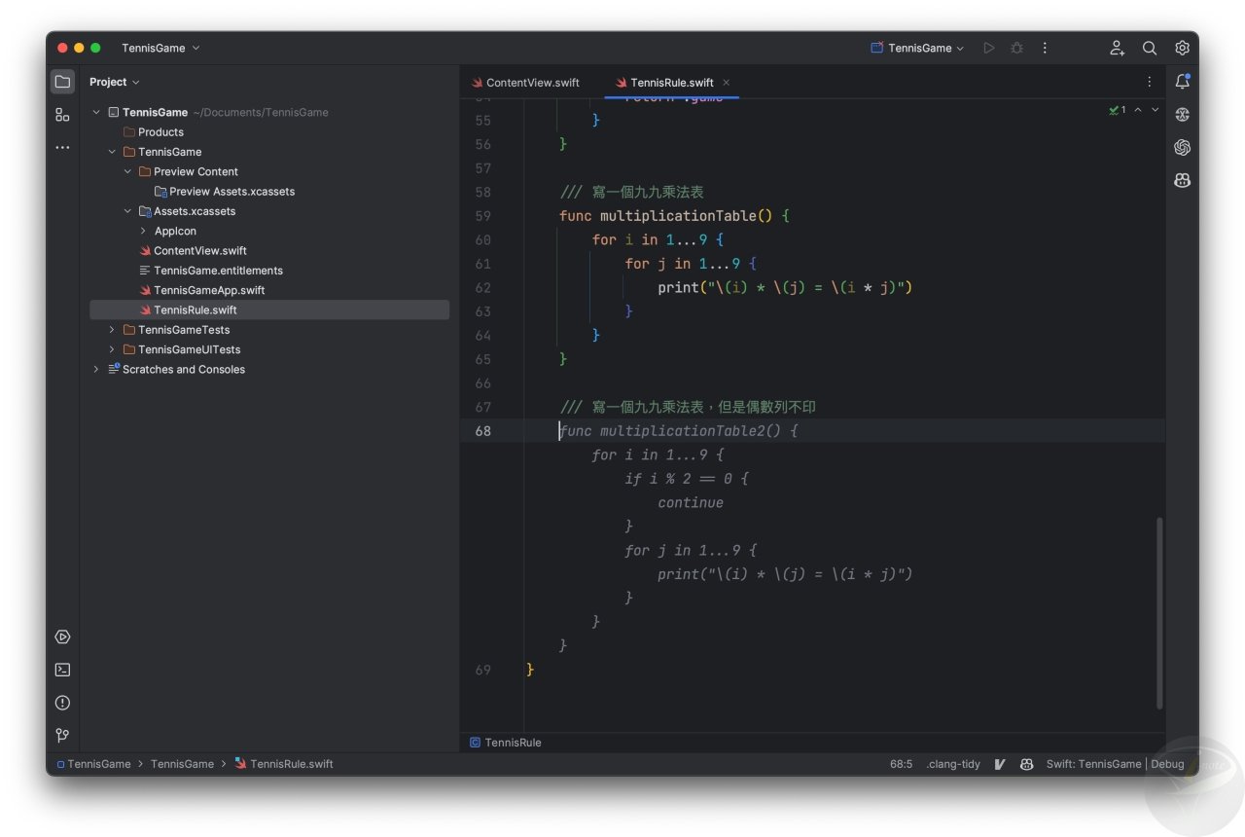Click the .clang-tidy status bar item

pyautogui.click(x=952, y=764)
